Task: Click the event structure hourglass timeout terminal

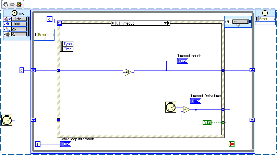Action: tap(59, 23)
